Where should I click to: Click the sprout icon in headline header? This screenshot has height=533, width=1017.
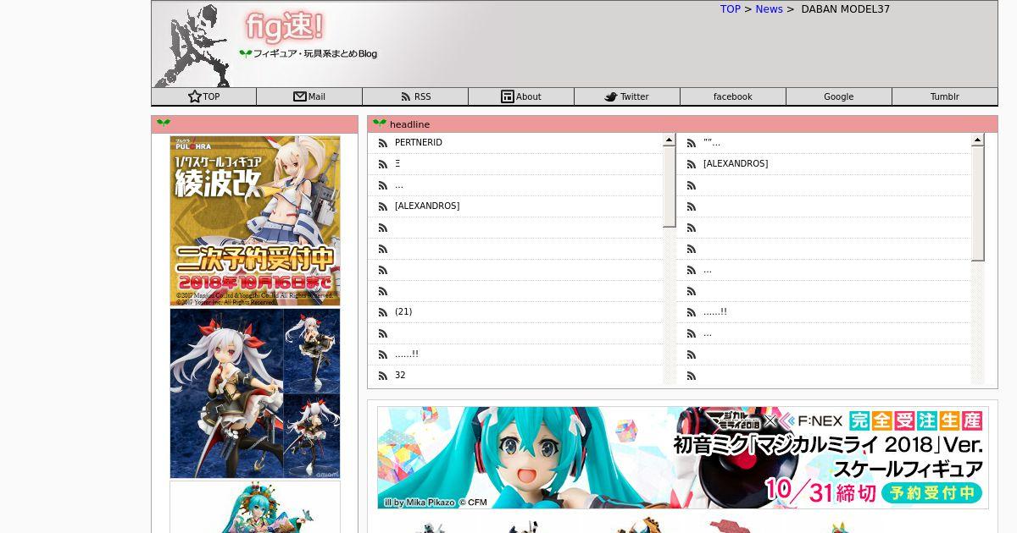[x=379, y=124]
